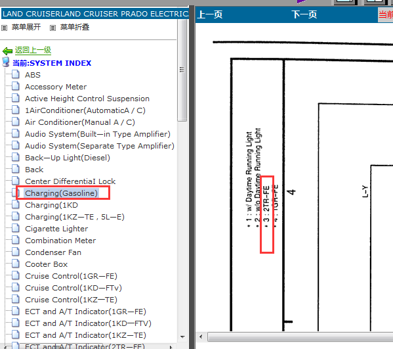Click the page icon beside Cigarette Lighter
The image size is (393, 349).
pos(16,228)
